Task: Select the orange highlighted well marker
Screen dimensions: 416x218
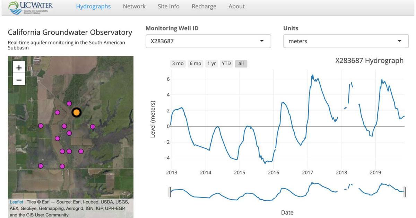Action: (76, 112)
